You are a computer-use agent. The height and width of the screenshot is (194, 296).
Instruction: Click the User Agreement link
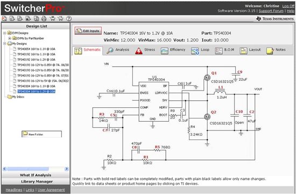point(51,190)
